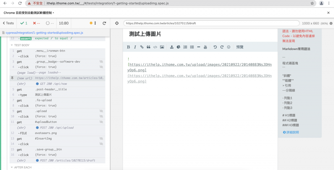Open the uploadimg.spec.js spec file link
The height and width of the screenshot is (170, 334).
pos(44,33)
